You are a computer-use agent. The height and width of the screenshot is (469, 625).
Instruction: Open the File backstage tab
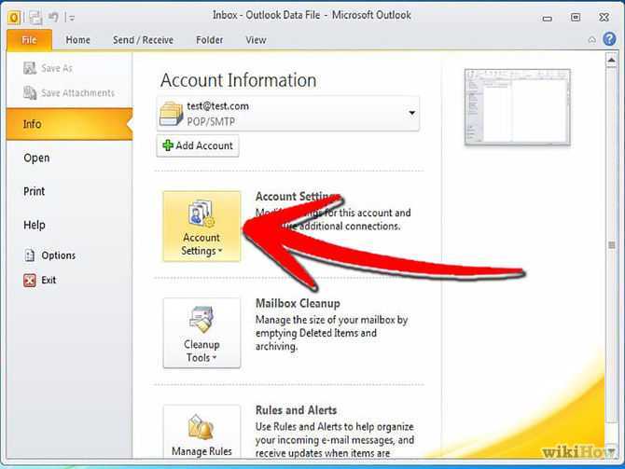tap(29, 40)
